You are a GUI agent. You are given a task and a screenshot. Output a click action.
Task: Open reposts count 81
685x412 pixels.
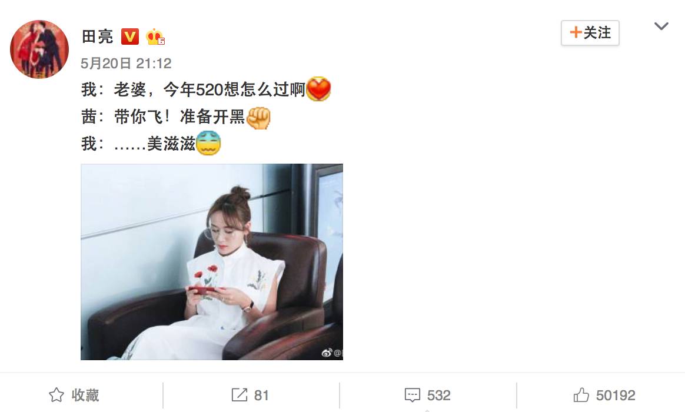261,396
